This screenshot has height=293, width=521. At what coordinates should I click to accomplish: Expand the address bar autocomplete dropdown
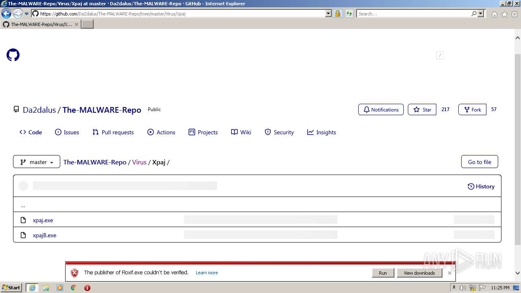(328, 14)
